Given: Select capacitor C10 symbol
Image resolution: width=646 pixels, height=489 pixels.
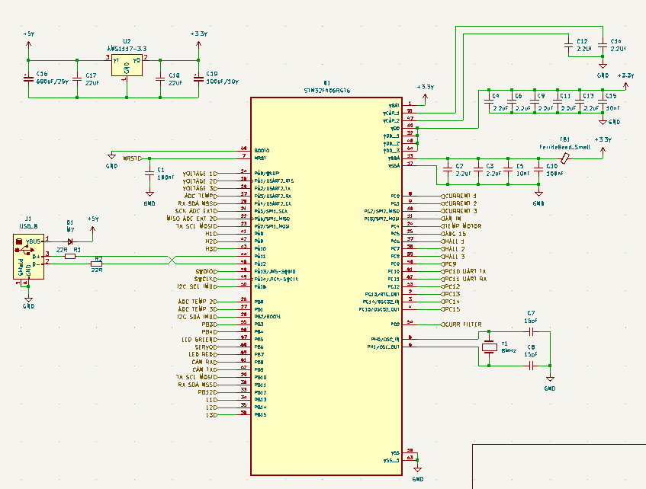Looking at the screenshot, I should [x=538, y=170].
